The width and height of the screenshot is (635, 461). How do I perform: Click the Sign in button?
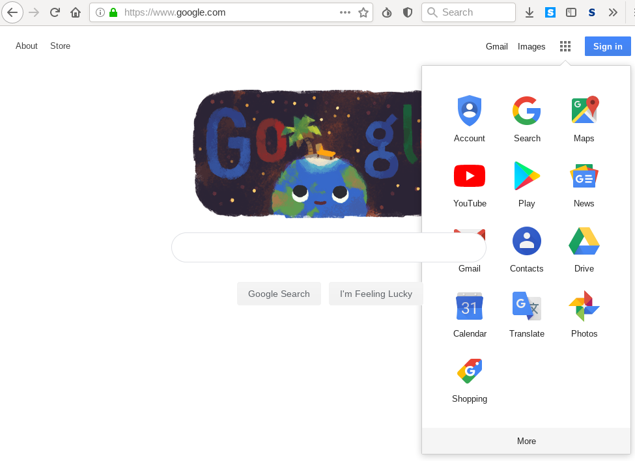tap(608, 46)
